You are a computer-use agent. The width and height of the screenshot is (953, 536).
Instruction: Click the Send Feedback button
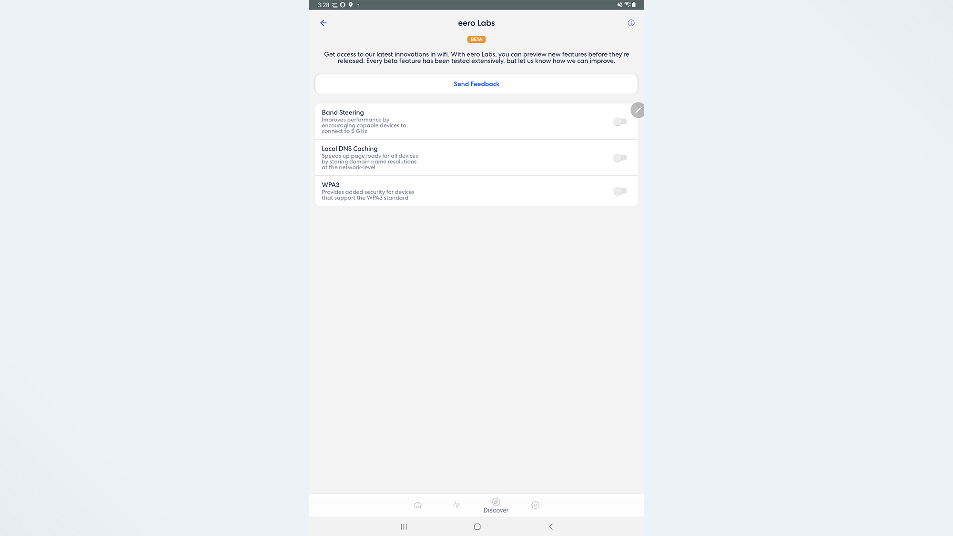point(476,84)
